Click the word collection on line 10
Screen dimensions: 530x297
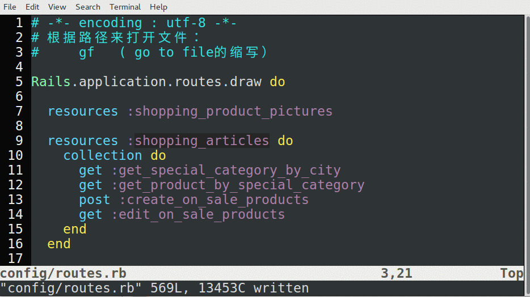[103, 155]
